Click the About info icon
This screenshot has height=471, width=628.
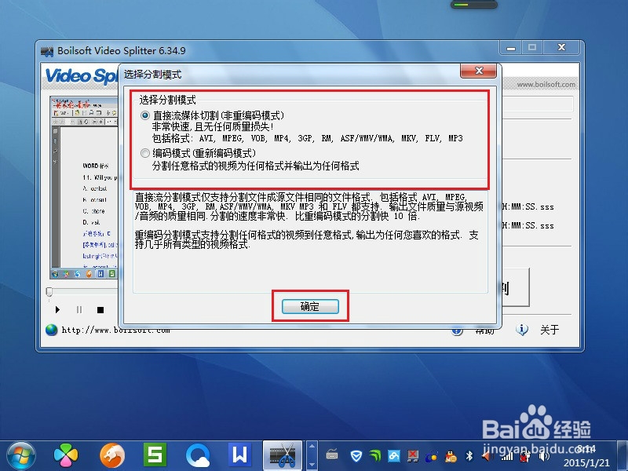(x=522, y=330)
